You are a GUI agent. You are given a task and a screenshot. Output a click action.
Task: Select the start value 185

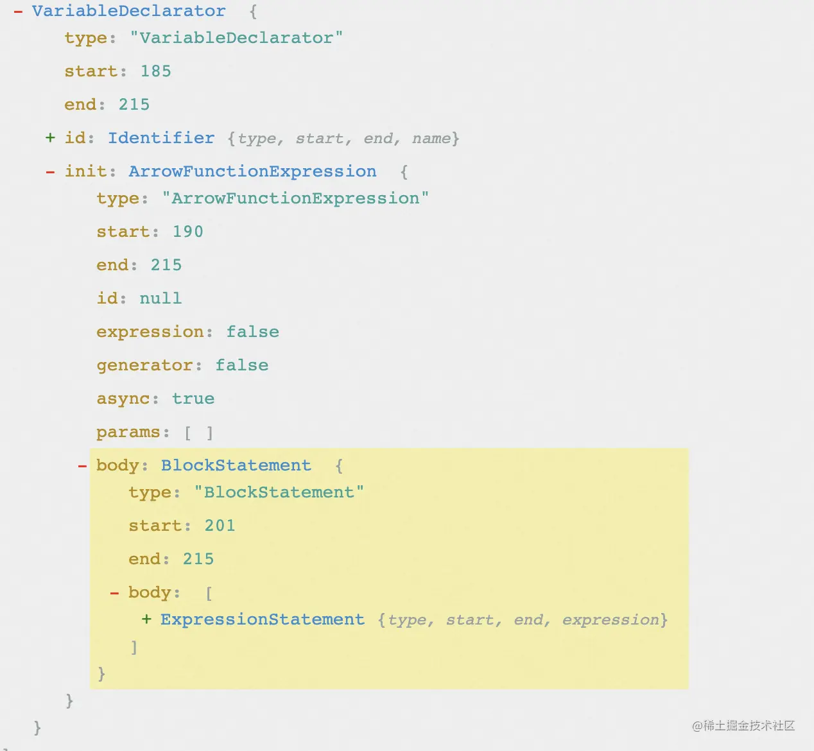coord(156,71)
